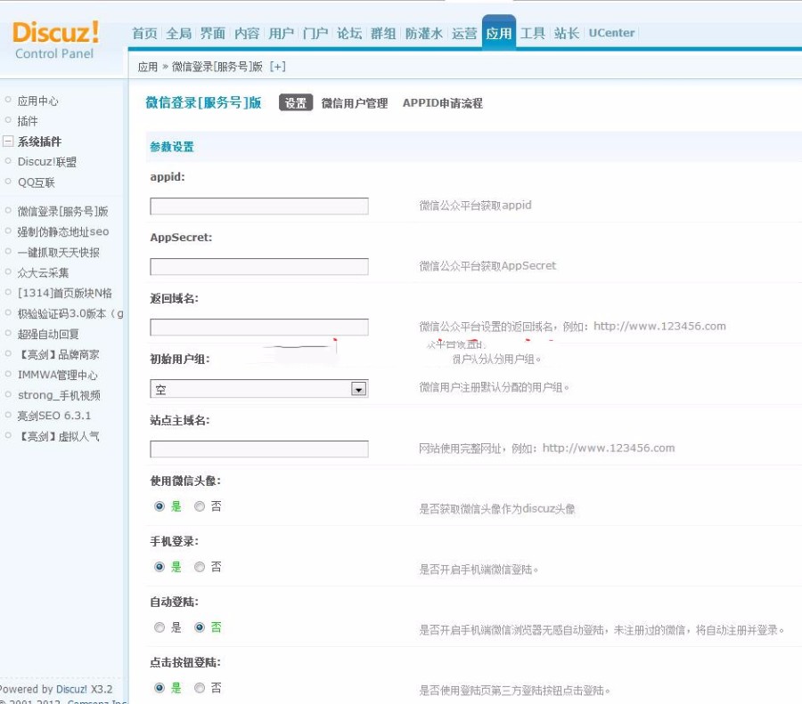Select 否 for 使用微信头像
Image resolution: width=802 pixels, height=704 pixels.
(x=200, y=506)
